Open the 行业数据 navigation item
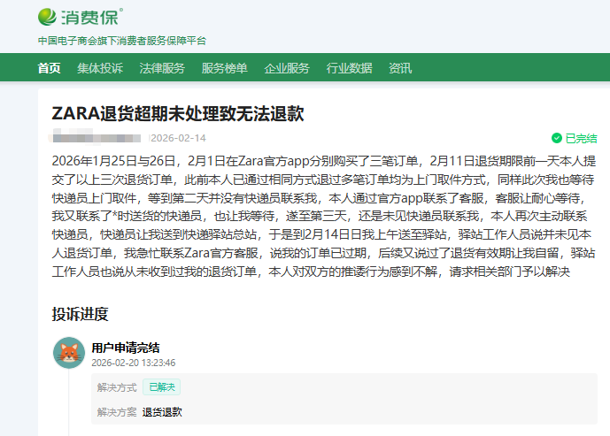Screen dimensions: 610x436 (x=349, y=68)
